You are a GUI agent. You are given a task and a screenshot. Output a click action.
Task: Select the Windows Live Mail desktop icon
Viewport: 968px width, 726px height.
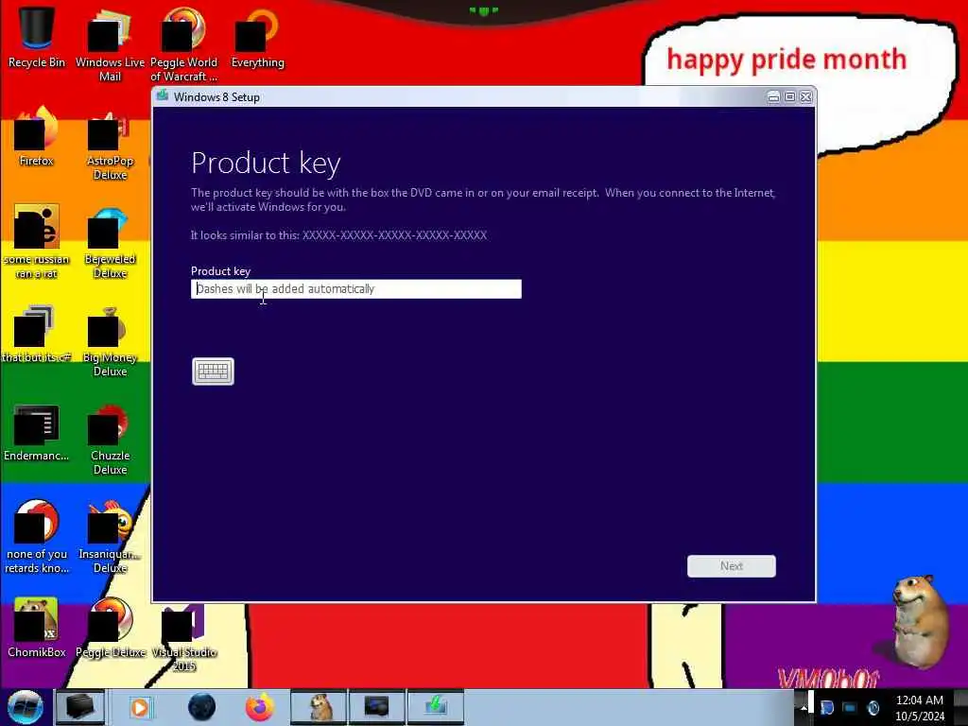click(x=110, y=43)
